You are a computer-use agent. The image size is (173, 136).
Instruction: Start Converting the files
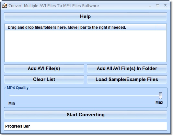point(86,115)
